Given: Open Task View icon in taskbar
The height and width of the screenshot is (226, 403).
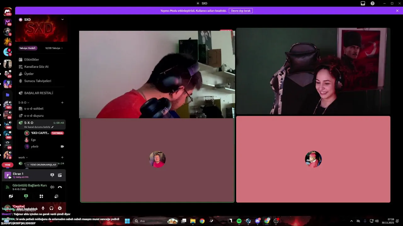Looking at the screenshot, I should (184, 221).
